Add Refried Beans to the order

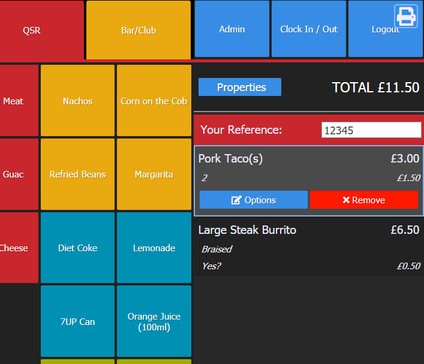[x=77, y=174]
